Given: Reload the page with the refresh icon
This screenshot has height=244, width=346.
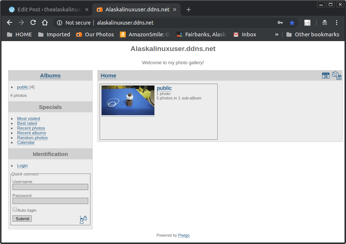Looking at the screenshot, I should coord(33,23).
